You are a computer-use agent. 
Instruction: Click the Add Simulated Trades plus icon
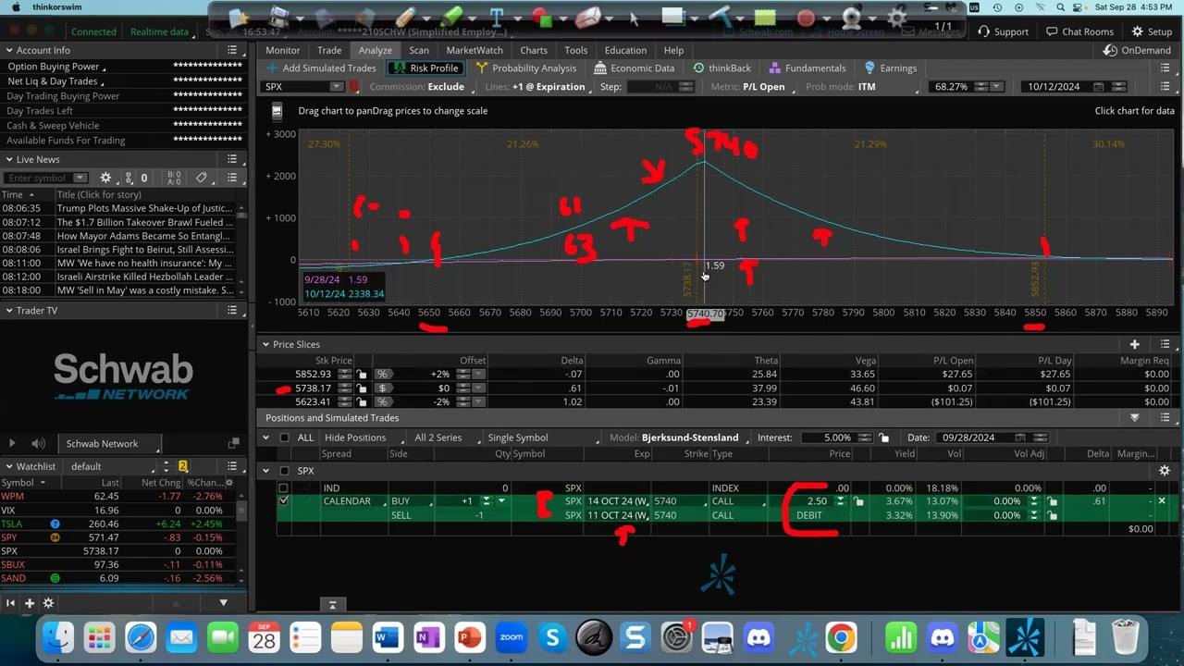click(x=272, y=68)
